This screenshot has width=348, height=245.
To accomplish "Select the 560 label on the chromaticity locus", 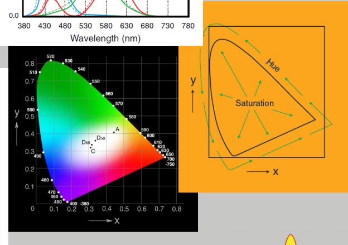I will click(x=109, y=94).
